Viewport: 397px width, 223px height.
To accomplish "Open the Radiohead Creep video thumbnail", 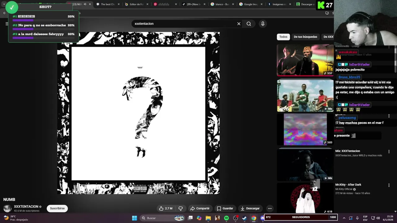I will pos(305,60).
